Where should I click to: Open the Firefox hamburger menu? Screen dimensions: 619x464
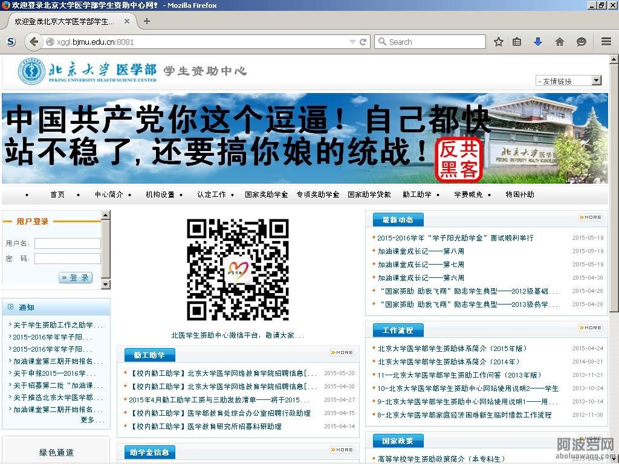click(606, 42)
